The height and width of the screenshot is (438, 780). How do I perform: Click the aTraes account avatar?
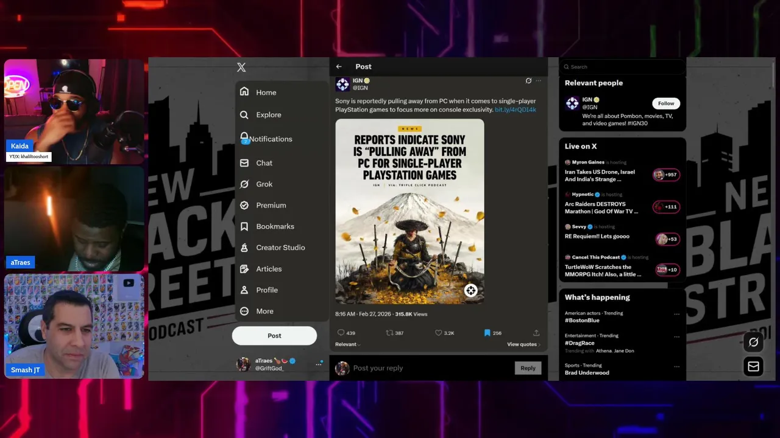pyautogui.click(x=243, y=364)
